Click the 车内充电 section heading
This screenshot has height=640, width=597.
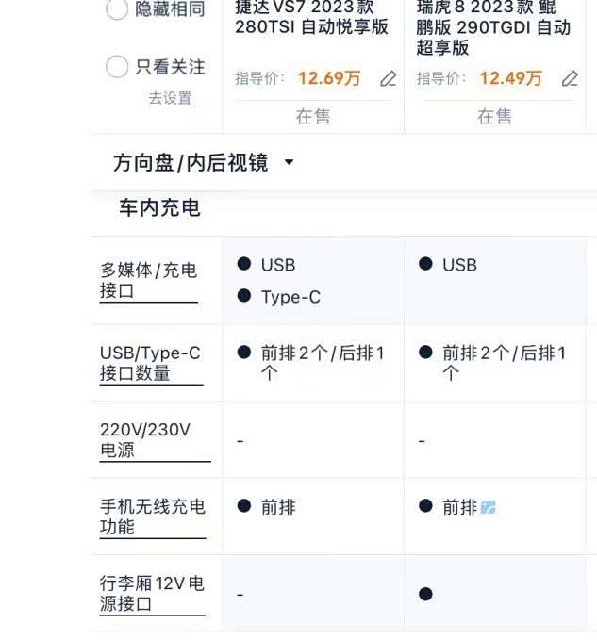(159, 208)
